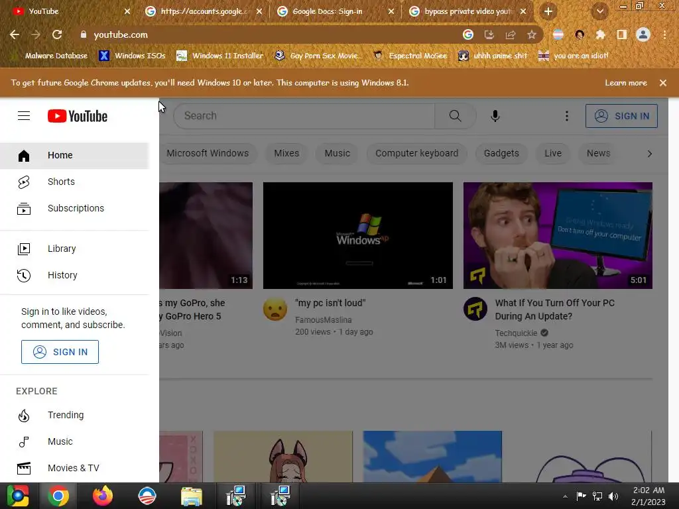Open the tab search dropdown arrow
This screenshot has height=509, width=679.
click(x=599, y=11)
